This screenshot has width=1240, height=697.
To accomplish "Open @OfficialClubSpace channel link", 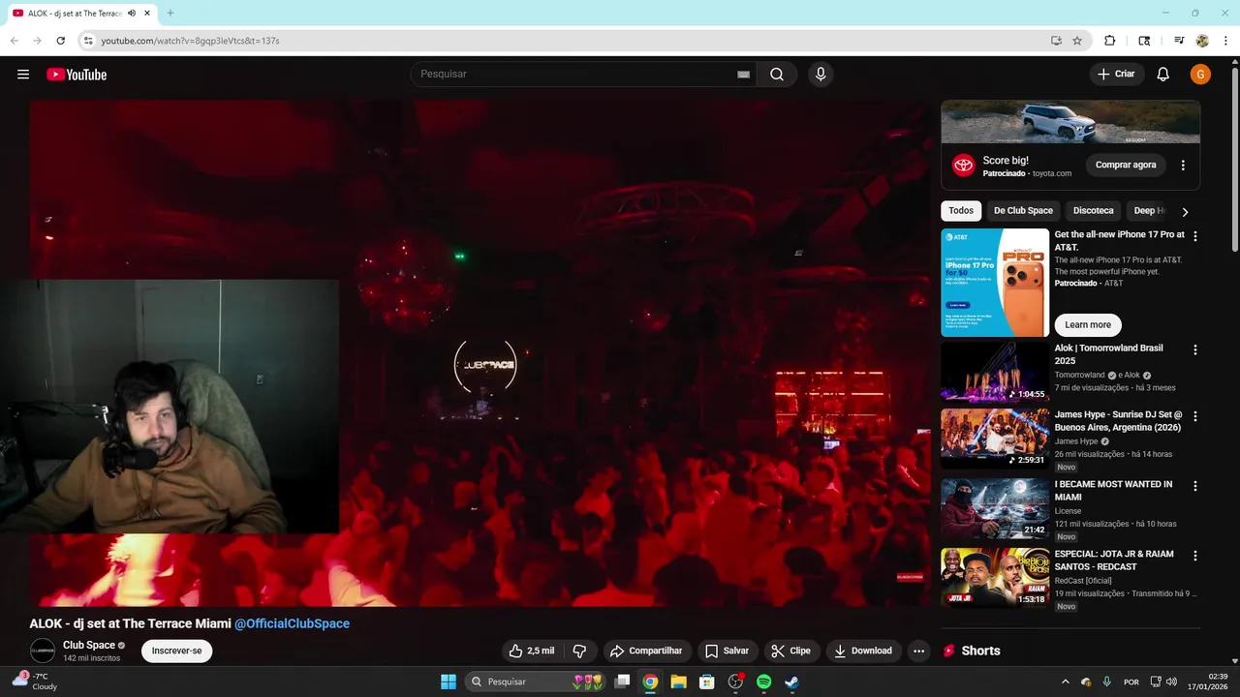I will (x=292, y=623).
